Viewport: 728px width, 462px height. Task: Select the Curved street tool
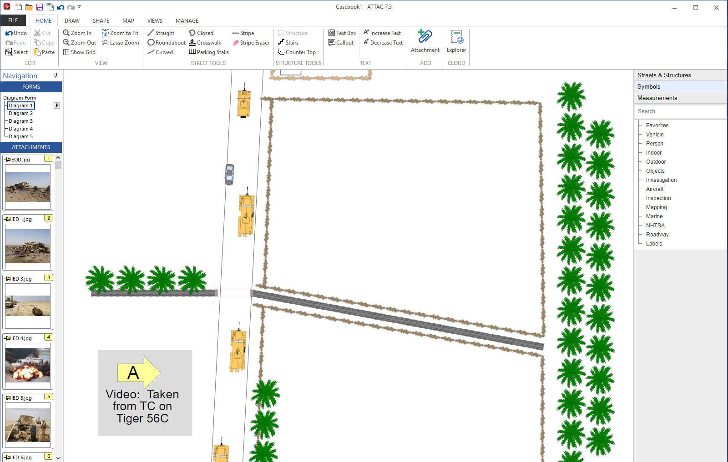(160, 52)
